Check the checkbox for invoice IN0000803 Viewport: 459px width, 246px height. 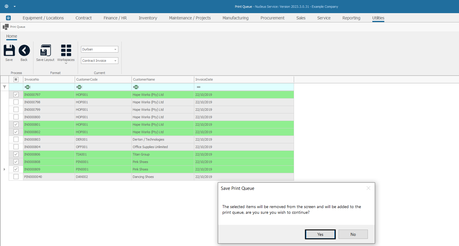coord(16,139)
